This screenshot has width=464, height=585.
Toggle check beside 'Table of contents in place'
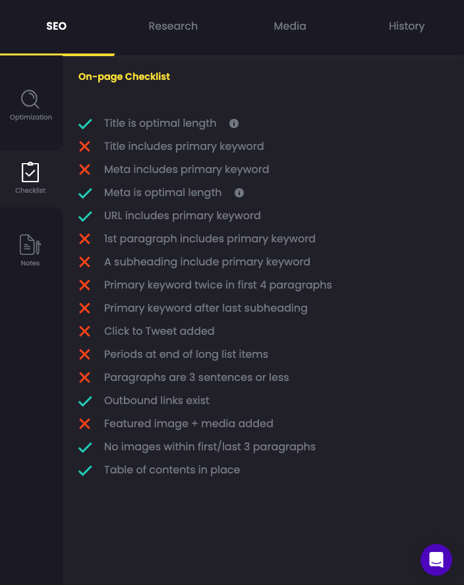click(85, 469)
